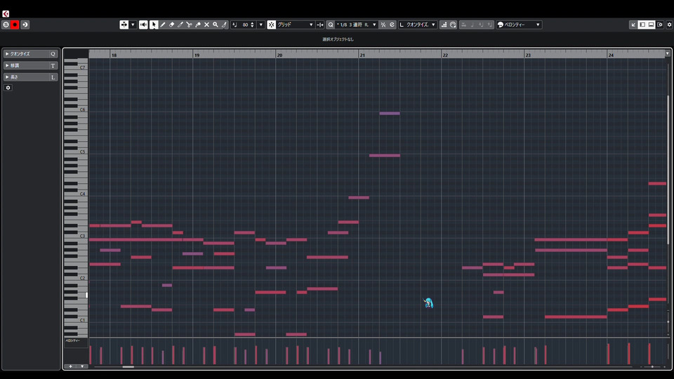The height and width of the screenshot is (379, 674).
Task: Click bar 19 on the ruler
Action: [x=197, y=55]
